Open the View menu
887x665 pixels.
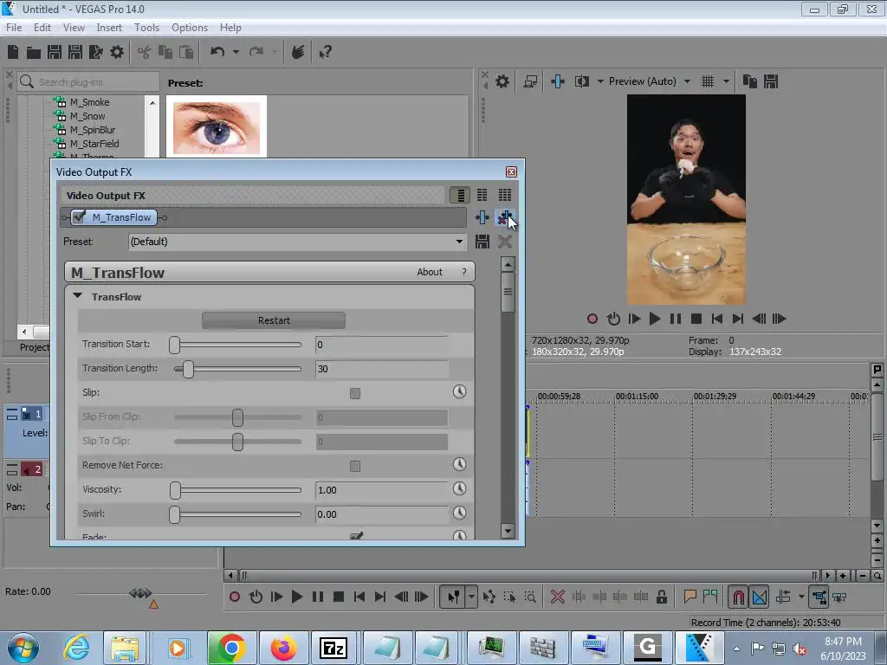coord(74,28)
